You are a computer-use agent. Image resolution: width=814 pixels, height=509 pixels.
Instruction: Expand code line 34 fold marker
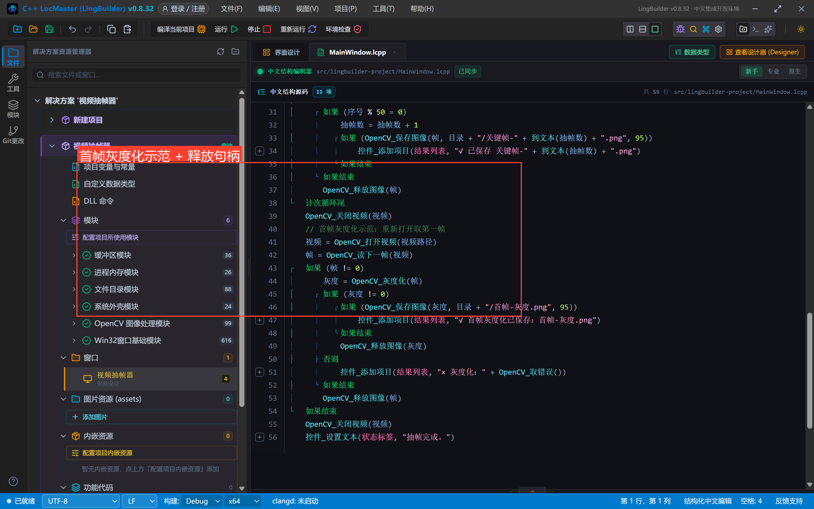click(x=260, y=151)
